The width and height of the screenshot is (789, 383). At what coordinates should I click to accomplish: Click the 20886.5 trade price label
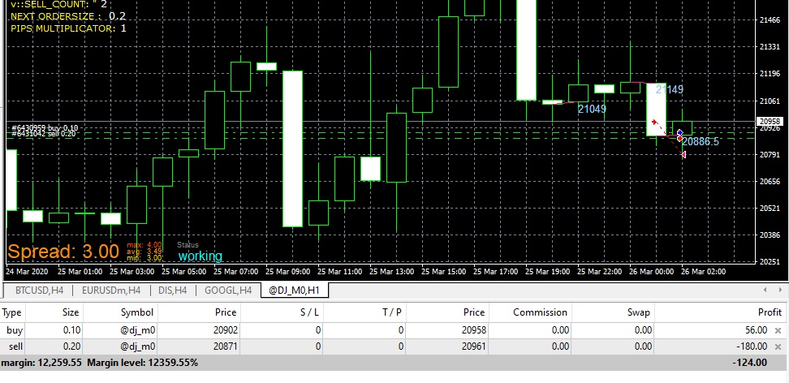701,142
